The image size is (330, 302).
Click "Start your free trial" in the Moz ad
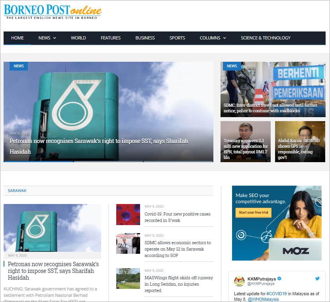coord(254,212)
